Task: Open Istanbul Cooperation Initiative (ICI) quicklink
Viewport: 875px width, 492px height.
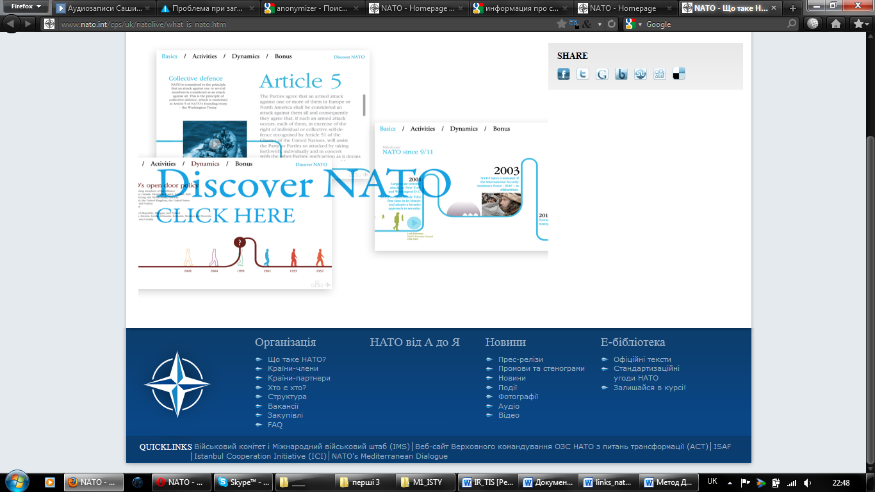Action: (x=260, y=456)
